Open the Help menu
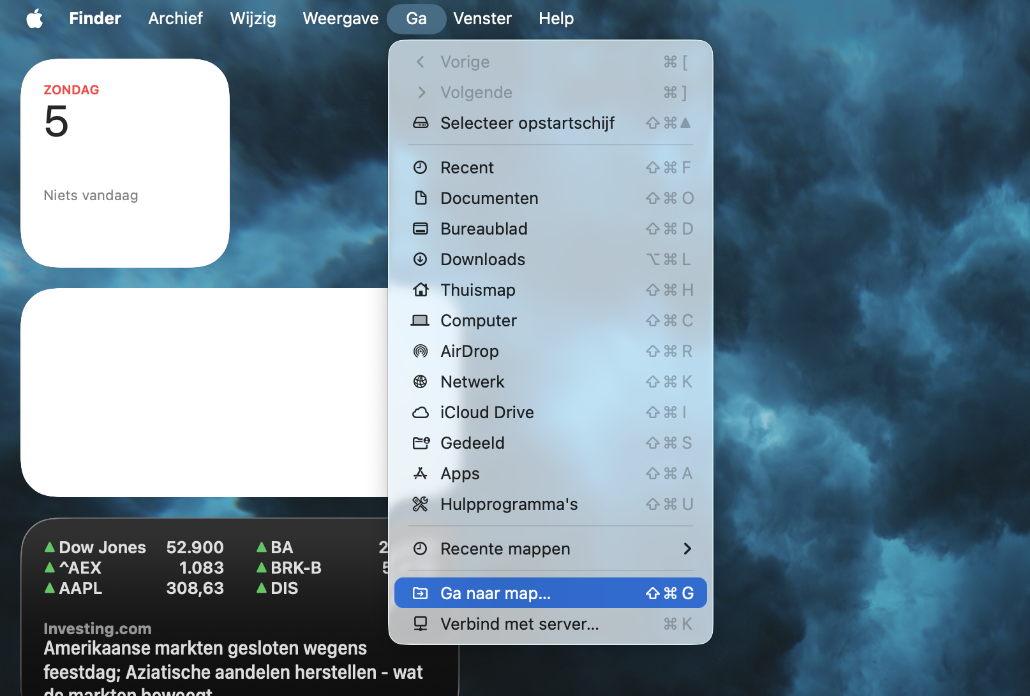1030x696 pixels. click(556, 18)
